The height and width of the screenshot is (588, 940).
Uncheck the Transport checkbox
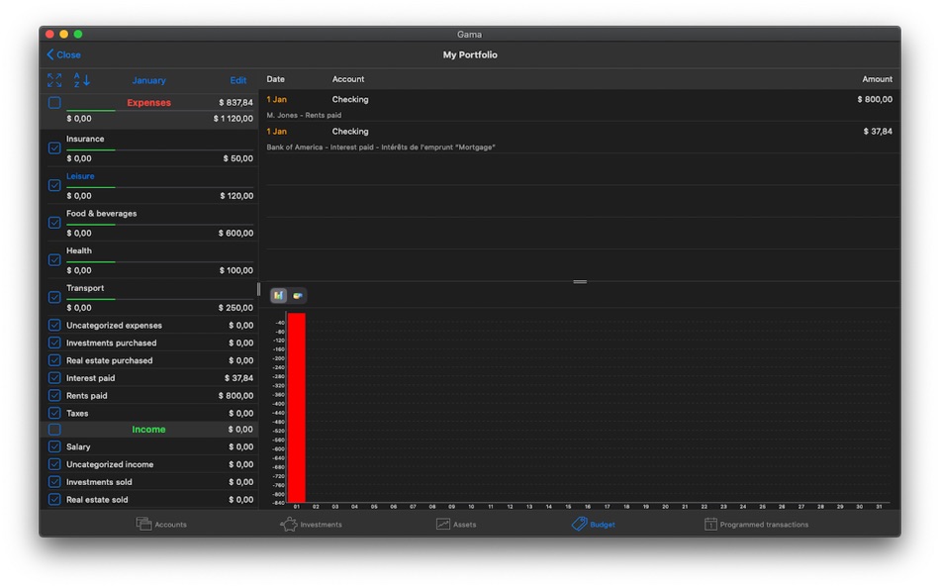(x=54, y=297)
